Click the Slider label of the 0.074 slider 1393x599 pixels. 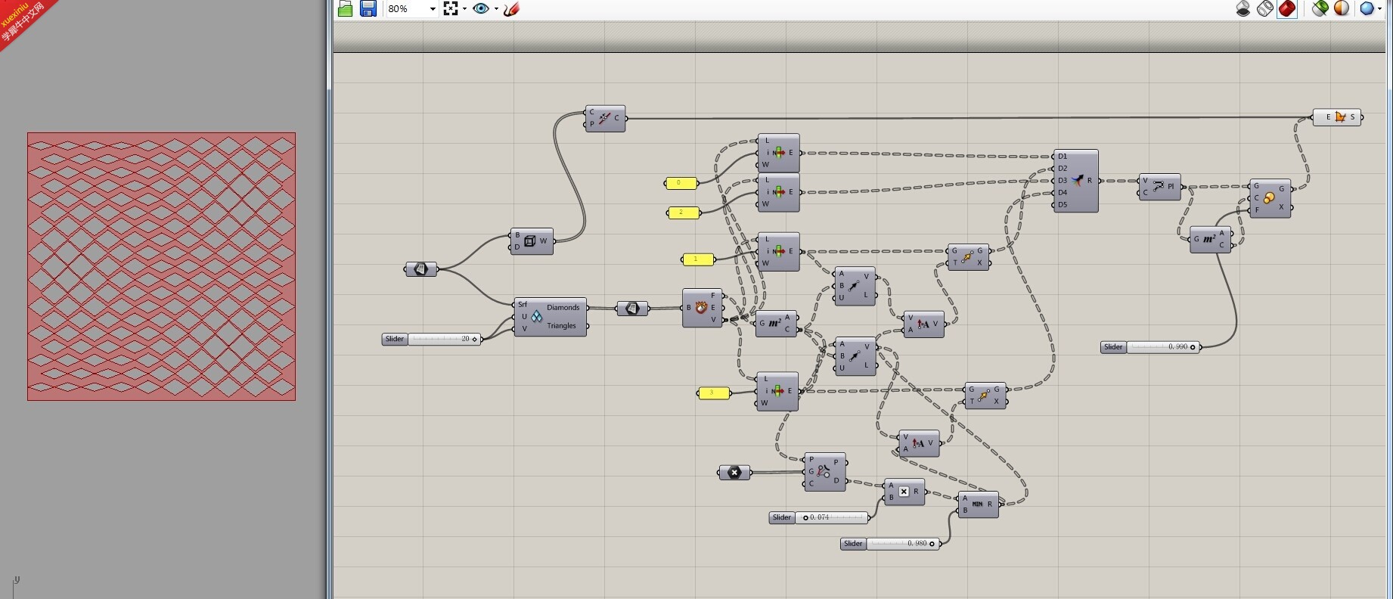pyautogui.click(x=782, y=518)
